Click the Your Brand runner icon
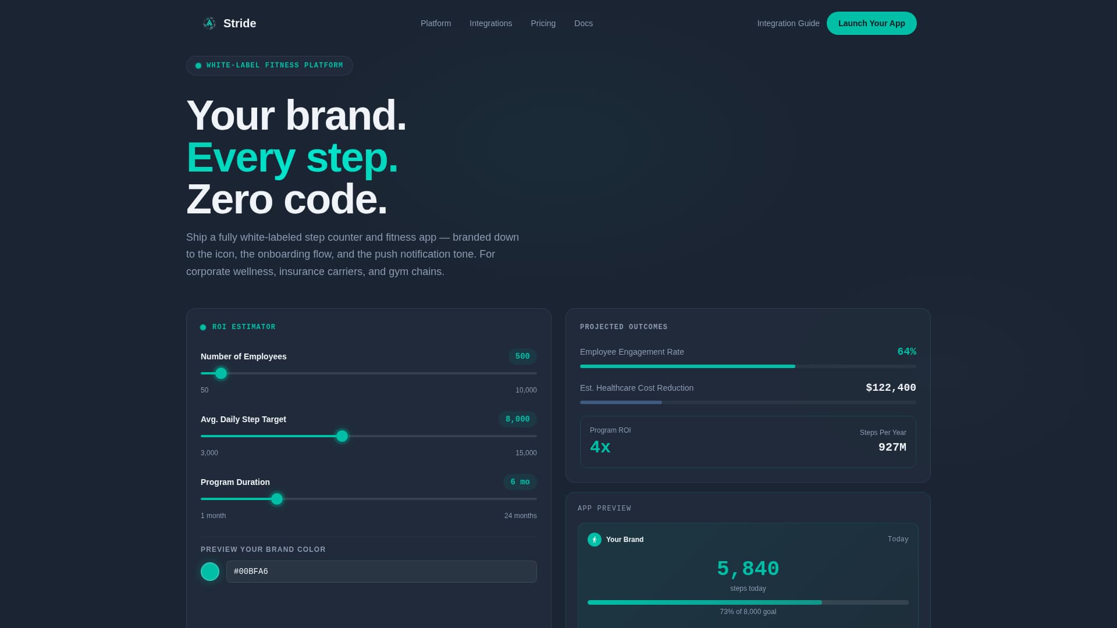Screen dimensions: 1117x628 594,540
